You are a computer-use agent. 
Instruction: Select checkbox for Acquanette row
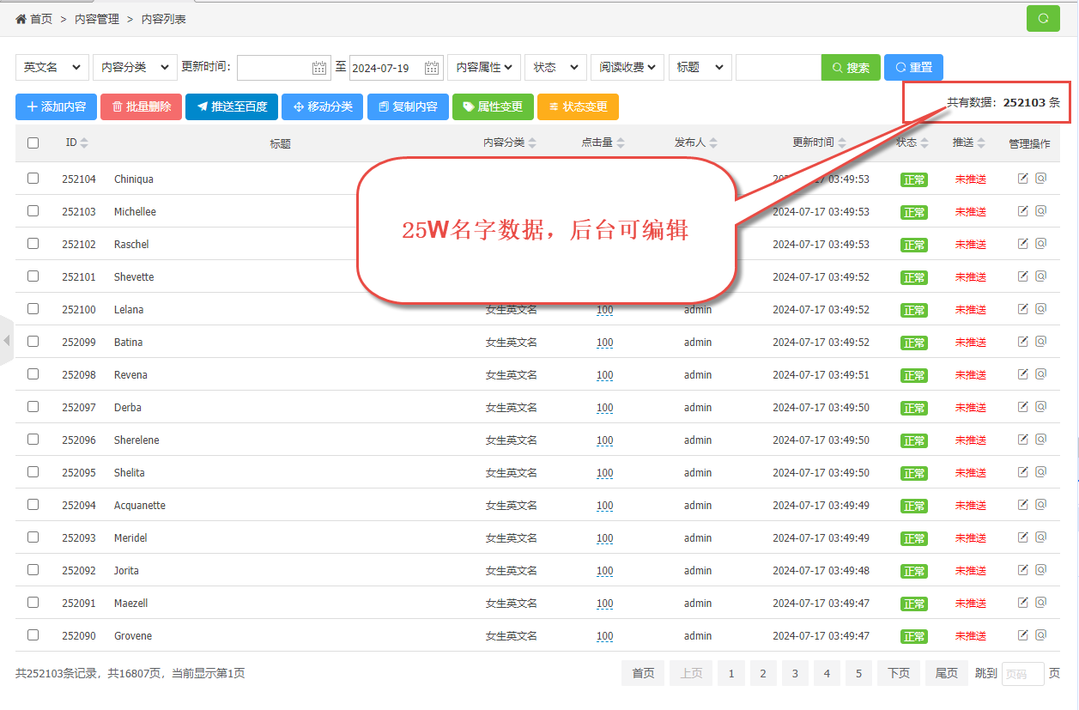[33, 505]
